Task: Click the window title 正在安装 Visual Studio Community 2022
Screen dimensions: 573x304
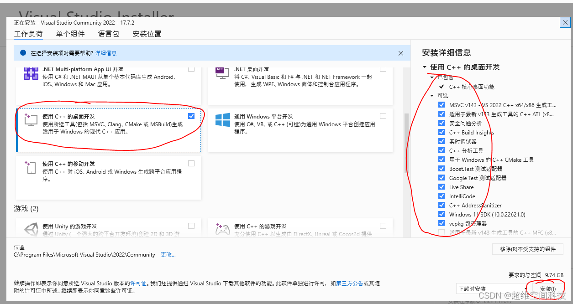Action: point(74,22)
